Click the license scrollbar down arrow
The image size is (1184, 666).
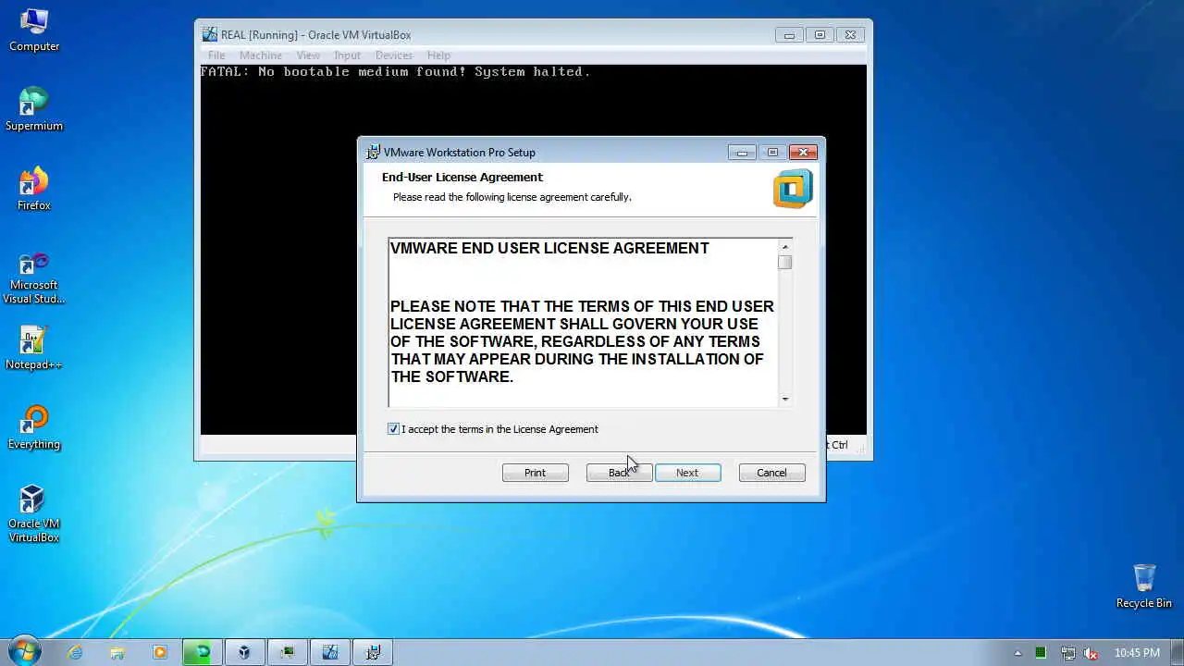pos(785,400)
